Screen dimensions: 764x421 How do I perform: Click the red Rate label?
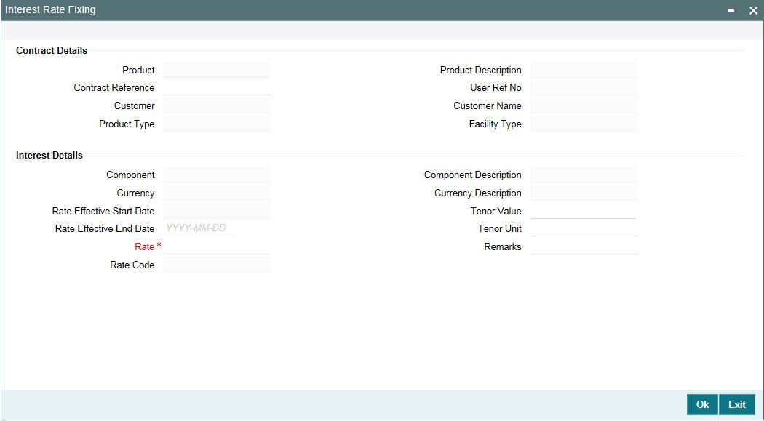pyautogui.click(x=145, y=246)
